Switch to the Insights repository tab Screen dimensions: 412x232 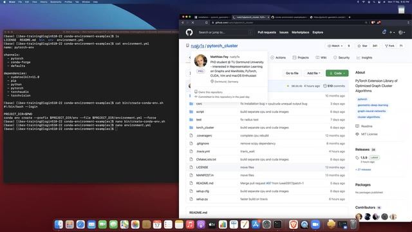tap(364, 57)
